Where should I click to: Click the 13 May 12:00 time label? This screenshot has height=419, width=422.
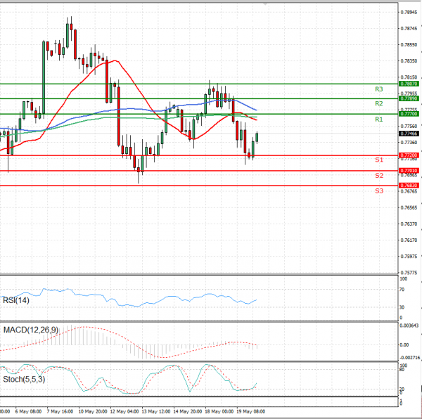(156, 412)
